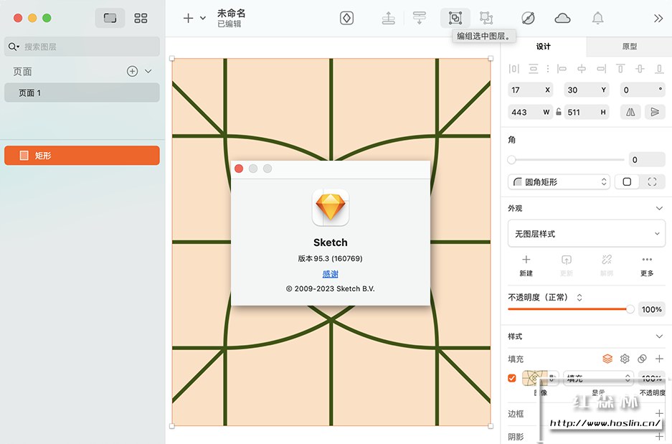Image resolution: width=672 pixels, height=444 pixels.
Task: Align layer to right edge
Action: pos(601,69)
